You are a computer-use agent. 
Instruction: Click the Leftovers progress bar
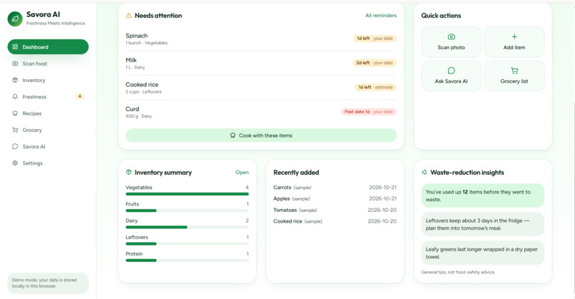pos(187,243)
